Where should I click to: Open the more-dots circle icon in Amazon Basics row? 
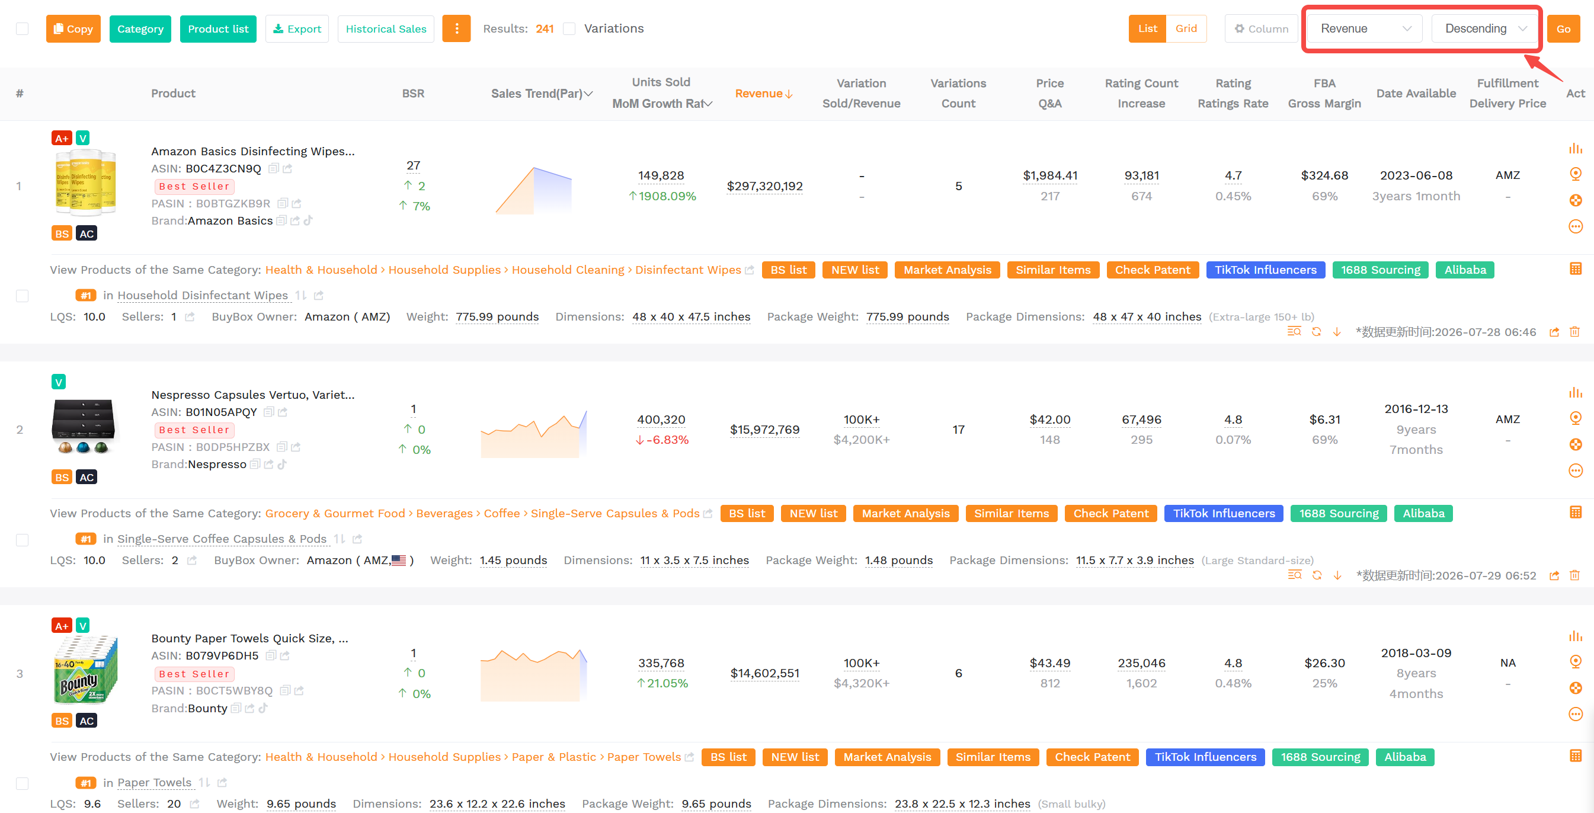[x=1576, y=226]
